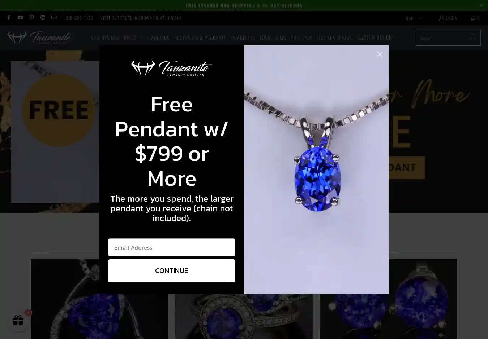Close the free pendant popup
This screenshot has height=339, width=488.
point(379,54)
